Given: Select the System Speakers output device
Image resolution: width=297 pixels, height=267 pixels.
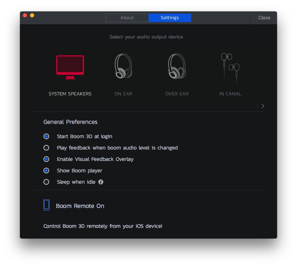Looking at the screenshot, I should (x=70, y=67).
